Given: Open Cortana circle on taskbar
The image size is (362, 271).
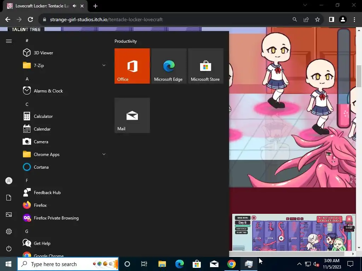Looking at the screenshot, I should click(x=127, y=264).
